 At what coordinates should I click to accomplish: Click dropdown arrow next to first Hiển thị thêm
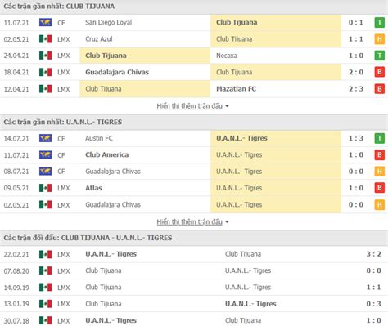227,106
